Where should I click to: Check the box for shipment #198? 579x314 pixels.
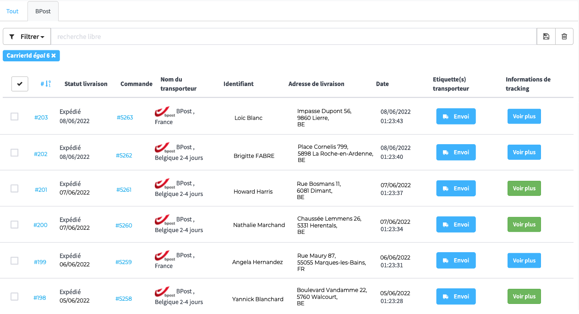15,297
